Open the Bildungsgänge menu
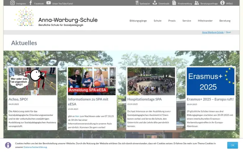243x152 pixels. (x=138, y=21)
